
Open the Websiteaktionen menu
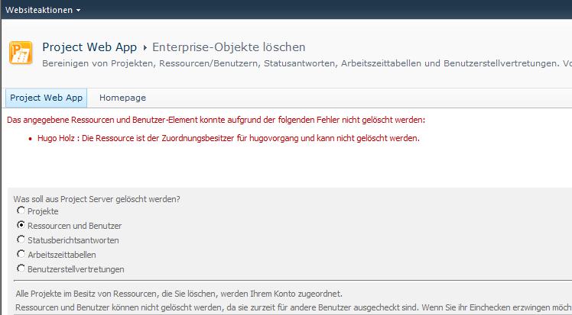click(43, 10)
